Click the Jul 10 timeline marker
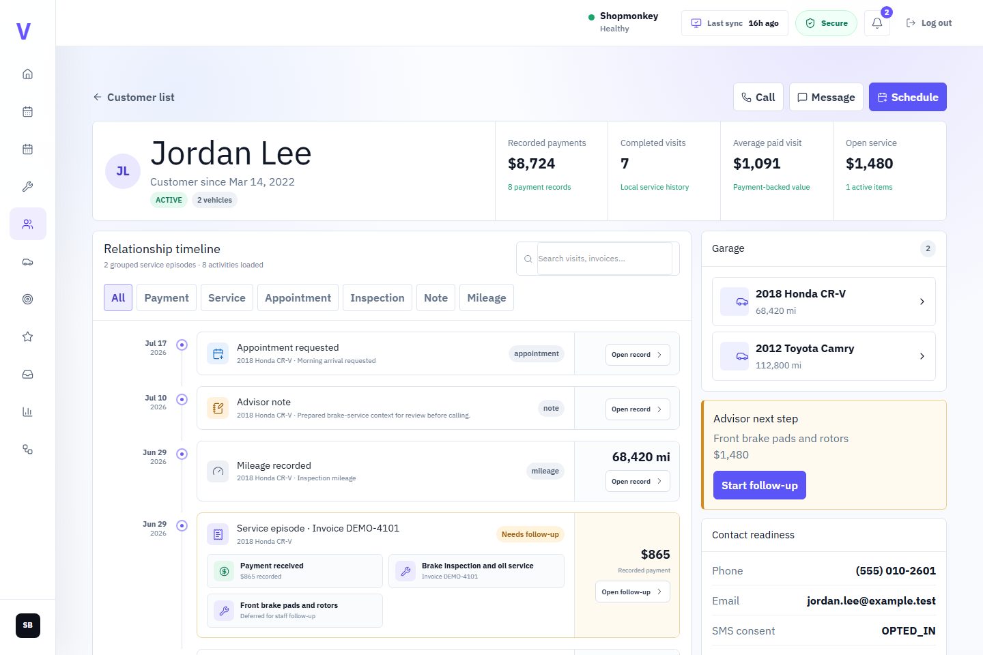The width and height of the screenshot is (983, 655). 182,399
